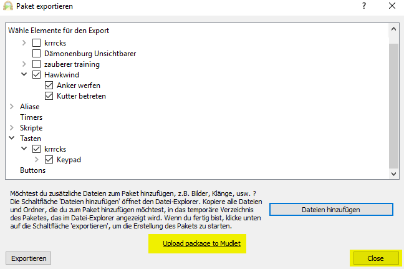Select the Aliase tree item label
This screenshot has width=404, height=269.
click(30, 107)
